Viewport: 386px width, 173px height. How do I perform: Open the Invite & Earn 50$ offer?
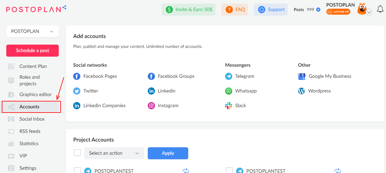point(189,10)
